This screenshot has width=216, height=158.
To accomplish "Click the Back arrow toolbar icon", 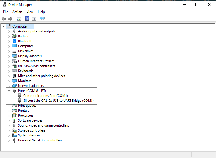I will pyautogui.click(x=4, y=18).
